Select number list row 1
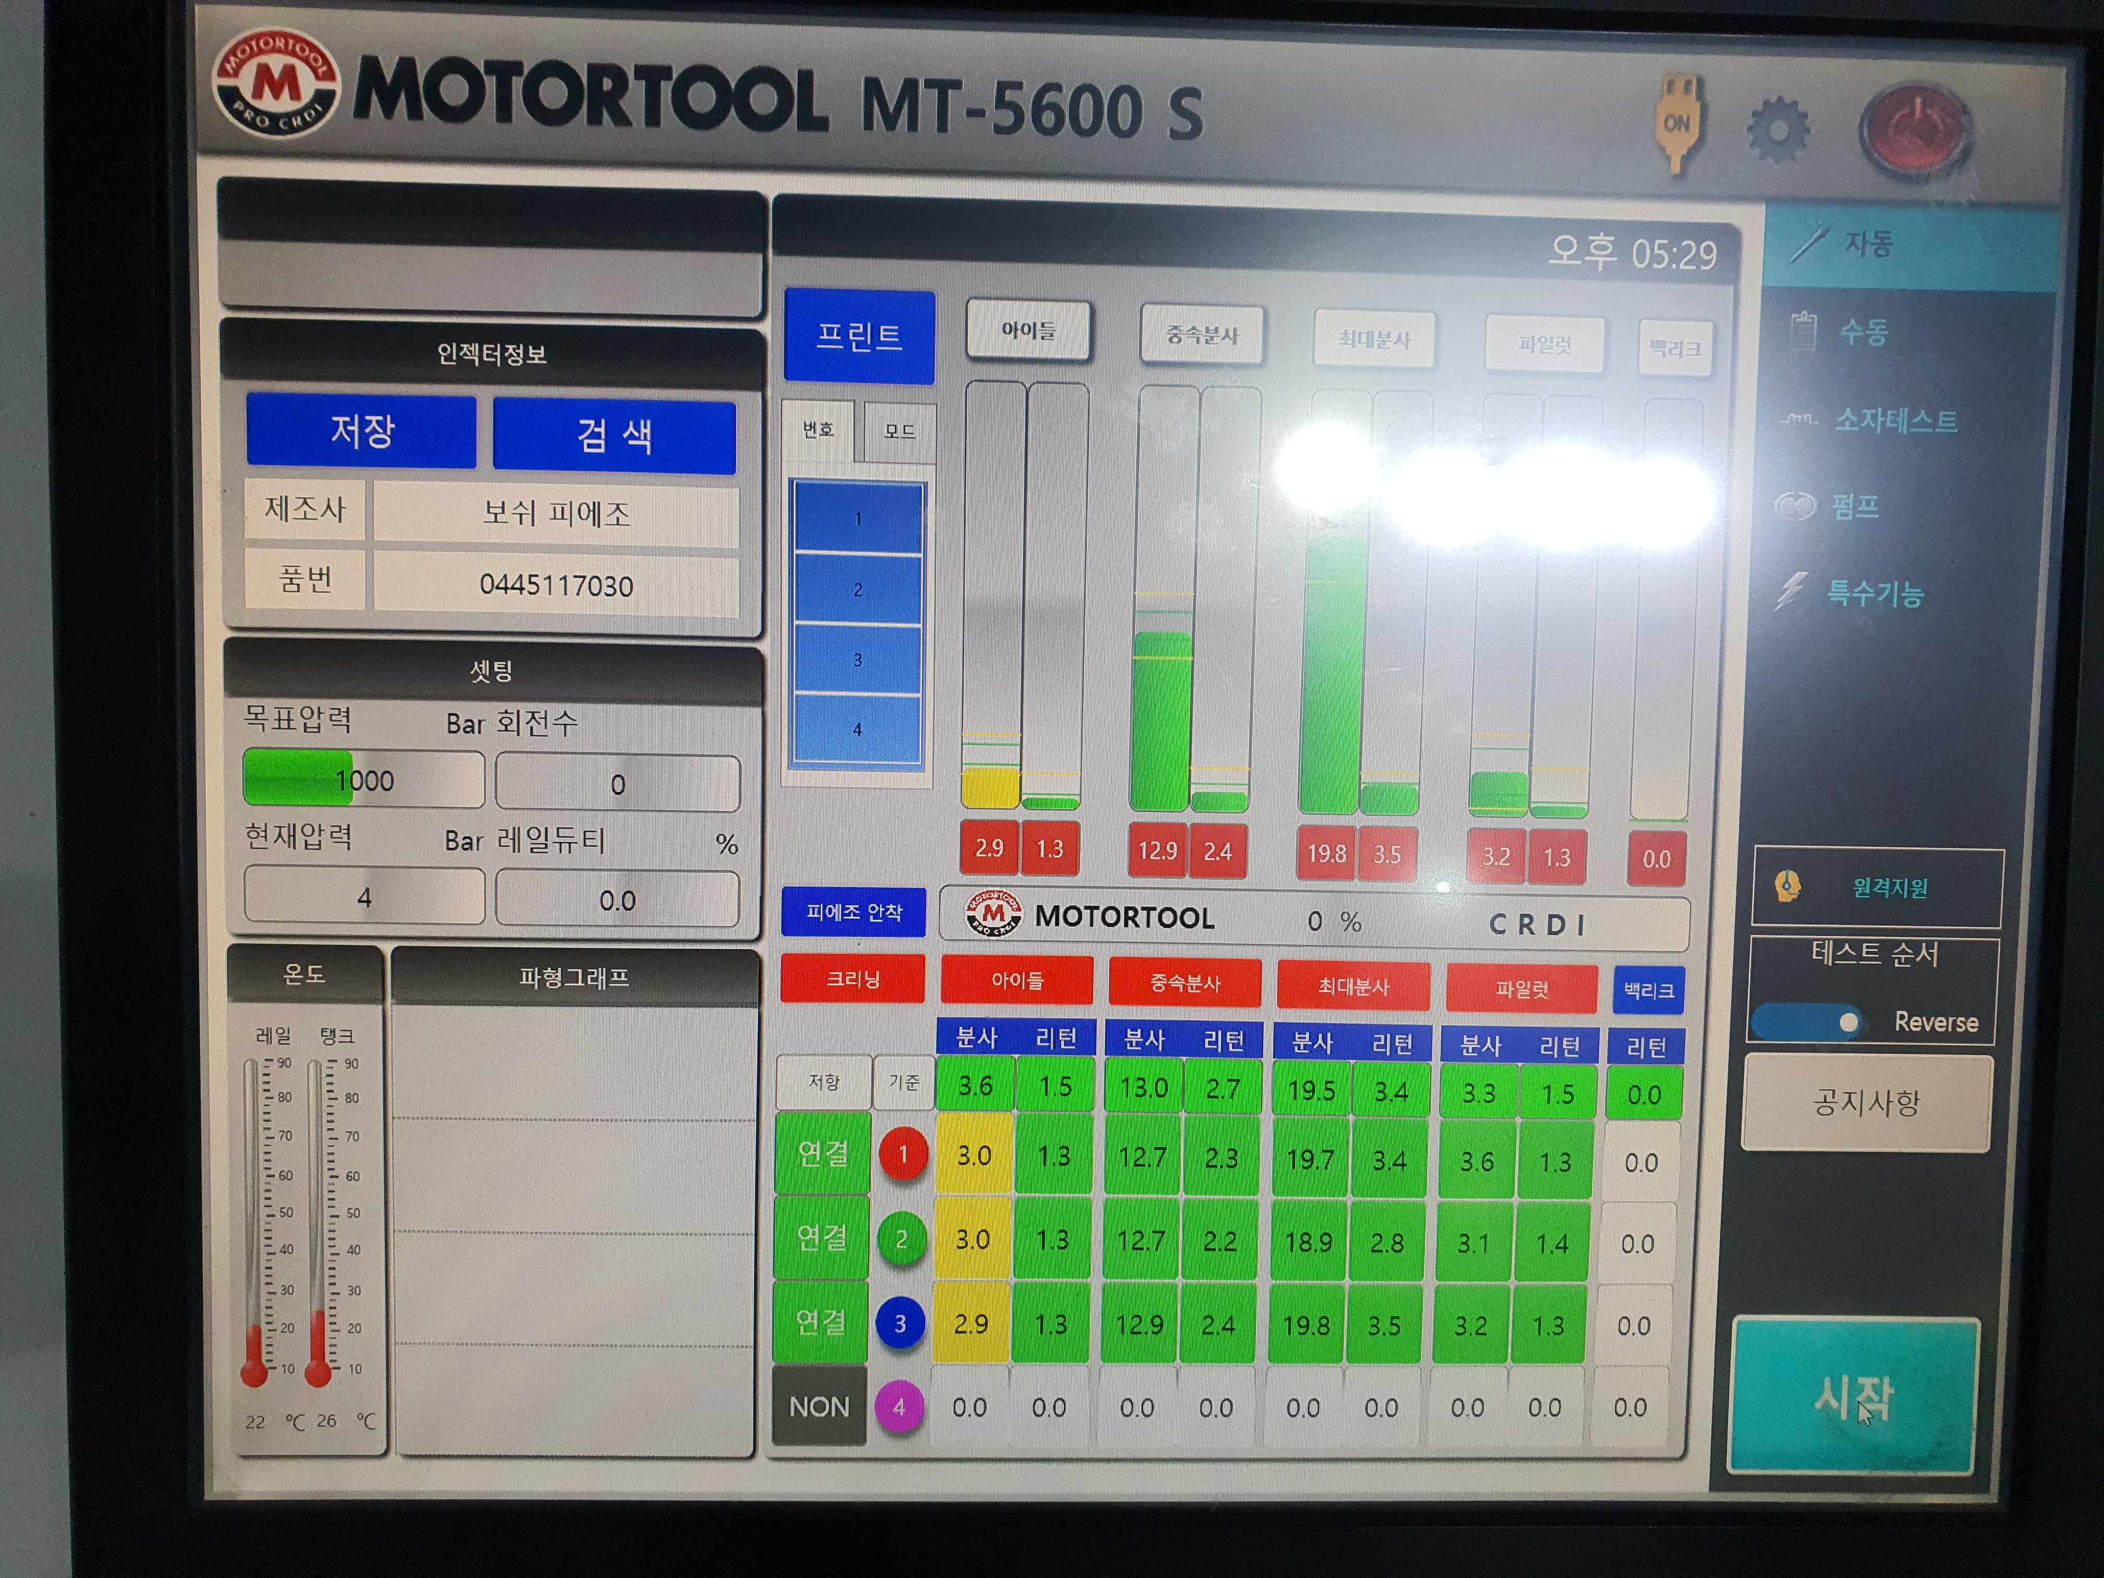 pos(857,518)
